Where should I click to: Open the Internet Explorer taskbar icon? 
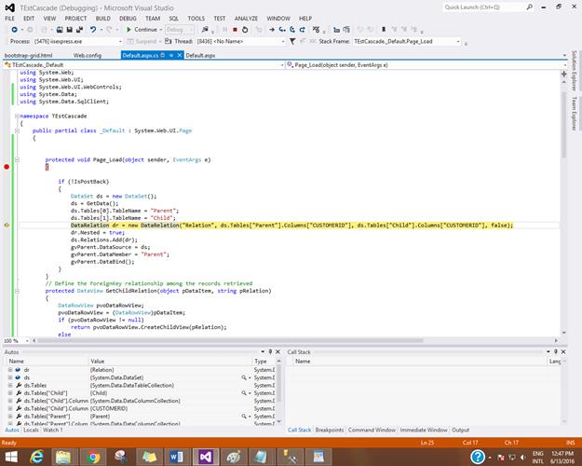tap(38, 456)
